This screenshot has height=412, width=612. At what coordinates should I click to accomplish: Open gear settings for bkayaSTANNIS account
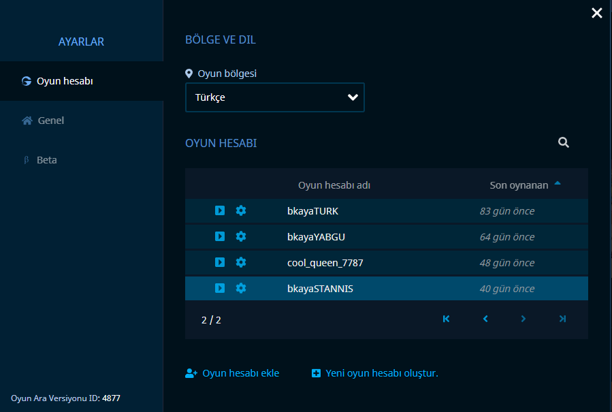241,288
